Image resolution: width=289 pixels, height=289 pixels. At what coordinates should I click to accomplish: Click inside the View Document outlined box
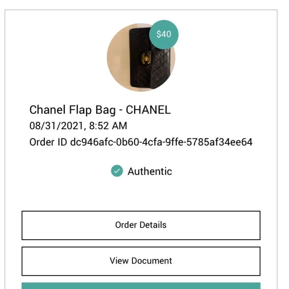[x=141, y=261]
